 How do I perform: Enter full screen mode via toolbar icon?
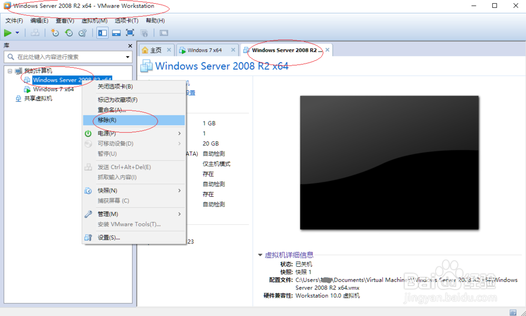tap(130, 33)
